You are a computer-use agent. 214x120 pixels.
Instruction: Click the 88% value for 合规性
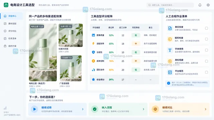click(111, 52)
